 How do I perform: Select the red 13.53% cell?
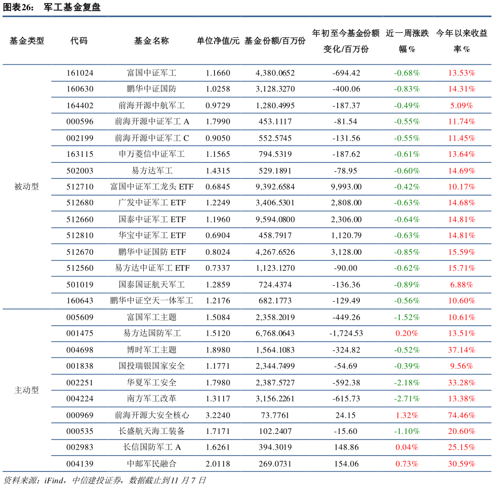click(461, 73)
